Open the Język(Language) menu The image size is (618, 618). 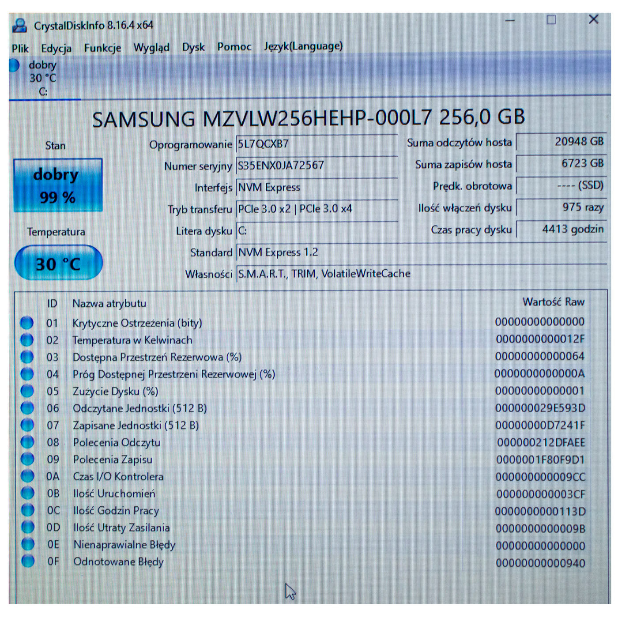tap(303, 46)
